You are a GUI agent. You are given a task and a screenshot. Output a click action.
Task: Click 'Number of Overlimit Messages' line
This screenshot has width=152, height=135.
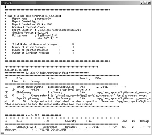tap(43, 53)
